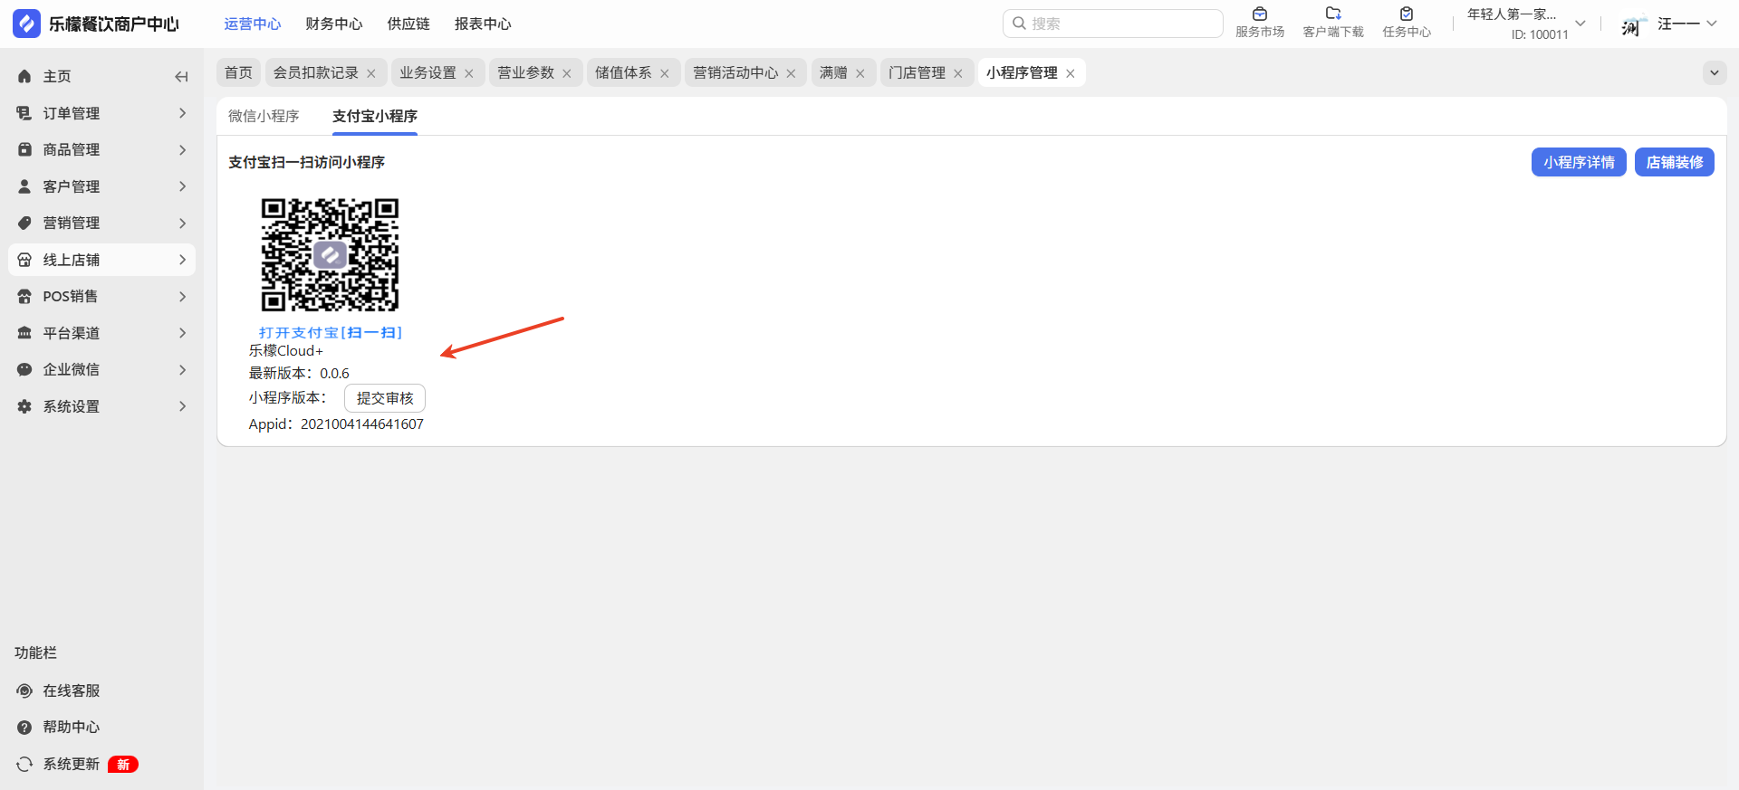This screenshot has width=1739, height=790.
Task: Click the 系统设置 gear icon
Action: [24, 406]
